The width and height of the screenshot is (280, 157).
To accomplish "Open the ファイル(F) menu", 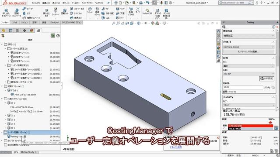I will 36,3.
